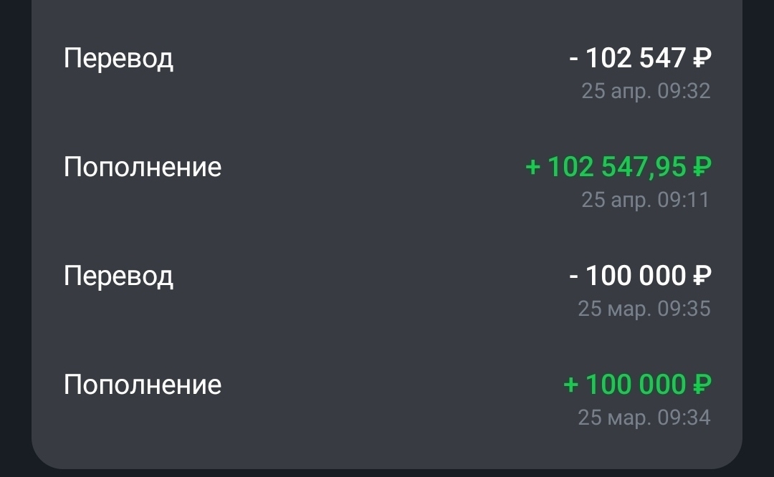Click the ruble sign after - 102 547

tap(702, 58)
